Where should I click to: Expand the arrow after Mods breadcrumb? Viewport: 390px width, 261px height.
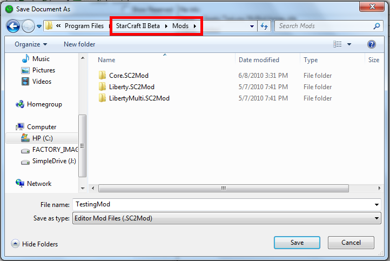click(x=195, y=26)
